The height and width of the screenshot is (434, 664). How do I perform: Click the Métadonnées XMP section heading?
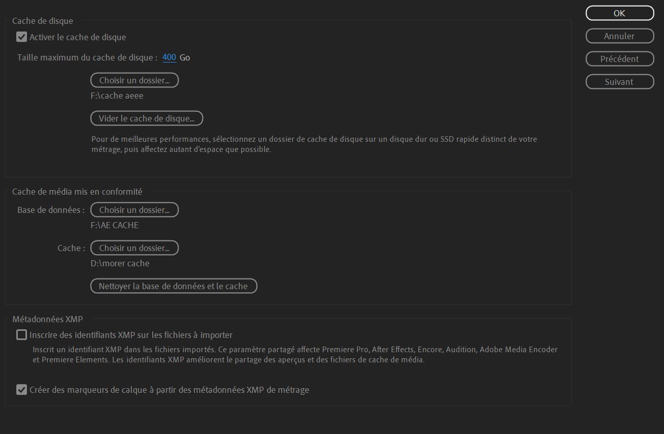tap(47, 319)
